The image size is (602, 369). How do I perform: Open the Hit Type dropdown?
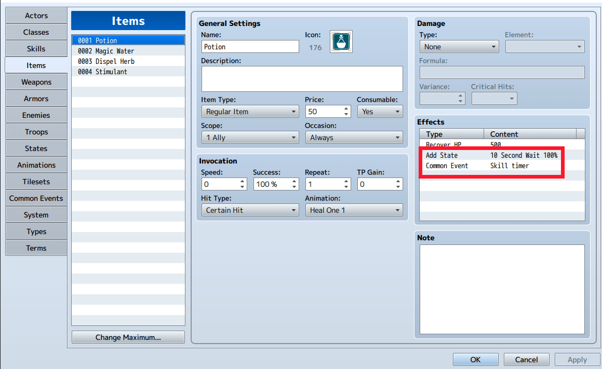pyautogui.click(x=250, y=210)
